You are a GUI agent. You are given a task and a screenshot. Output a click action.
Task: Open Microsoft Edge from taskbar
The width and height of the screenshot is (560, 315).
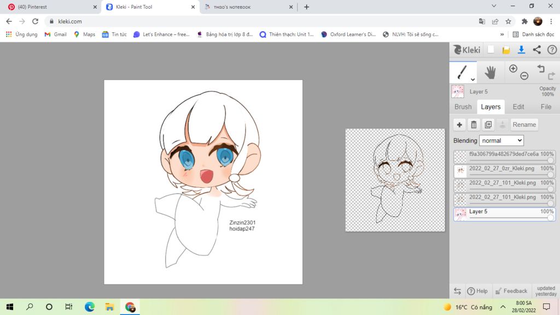click(x=89, y=307)
